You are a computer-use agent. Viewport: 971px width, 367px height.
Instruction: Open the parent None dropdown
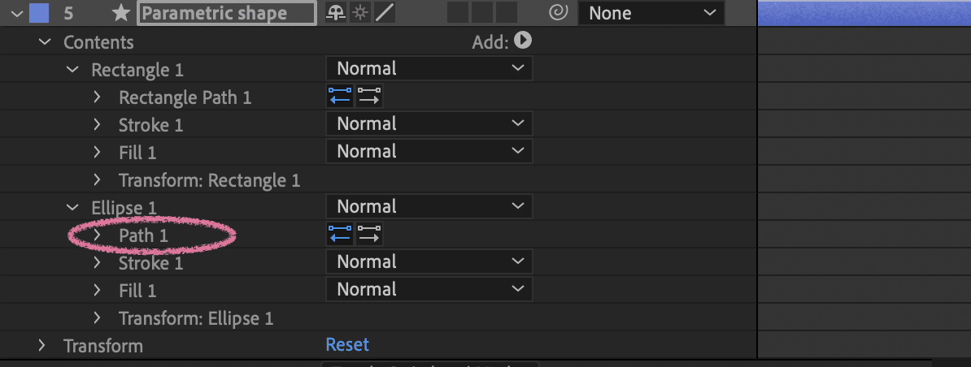651,13
